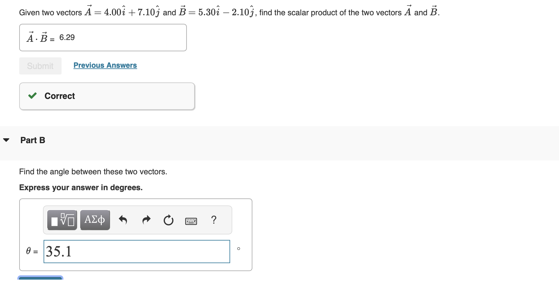Open the math template palette

tap(62, 220)
